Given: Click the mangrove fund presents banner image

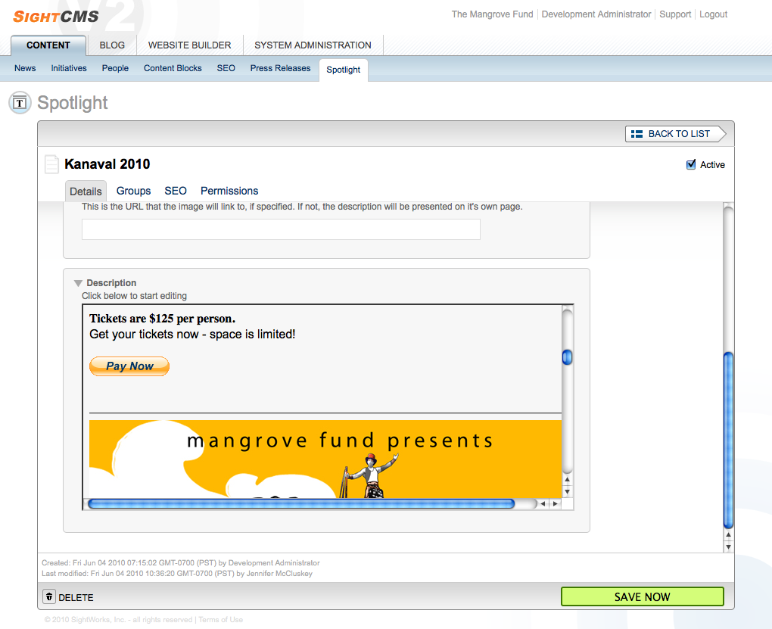Looking at the screenshot, I should [325, 459].
